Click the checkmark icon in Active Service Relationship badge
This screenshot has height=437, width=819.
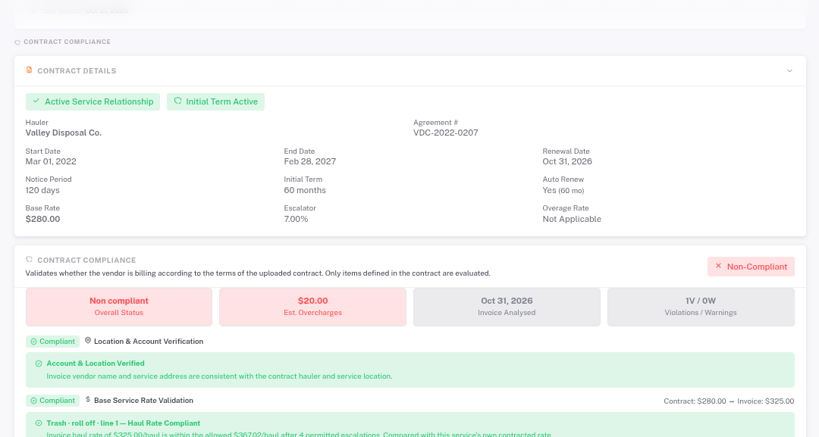coord(36,101)
